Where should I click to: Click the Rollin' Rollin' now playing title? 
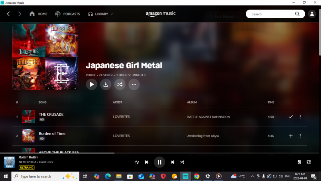(29, 157)
